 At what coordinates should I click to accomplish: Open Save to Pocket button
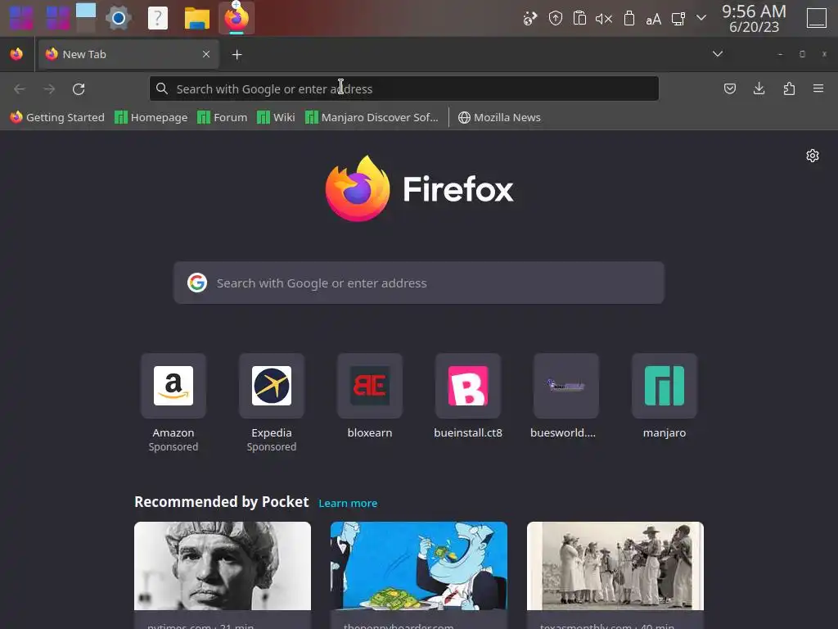coord(729,88)
